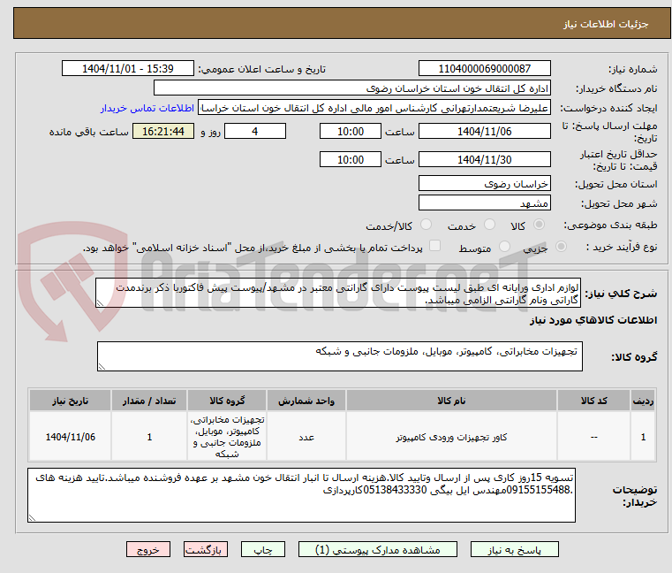Toggle the اسناد خزانه اسلامی payment checkbox

point(435,246)
